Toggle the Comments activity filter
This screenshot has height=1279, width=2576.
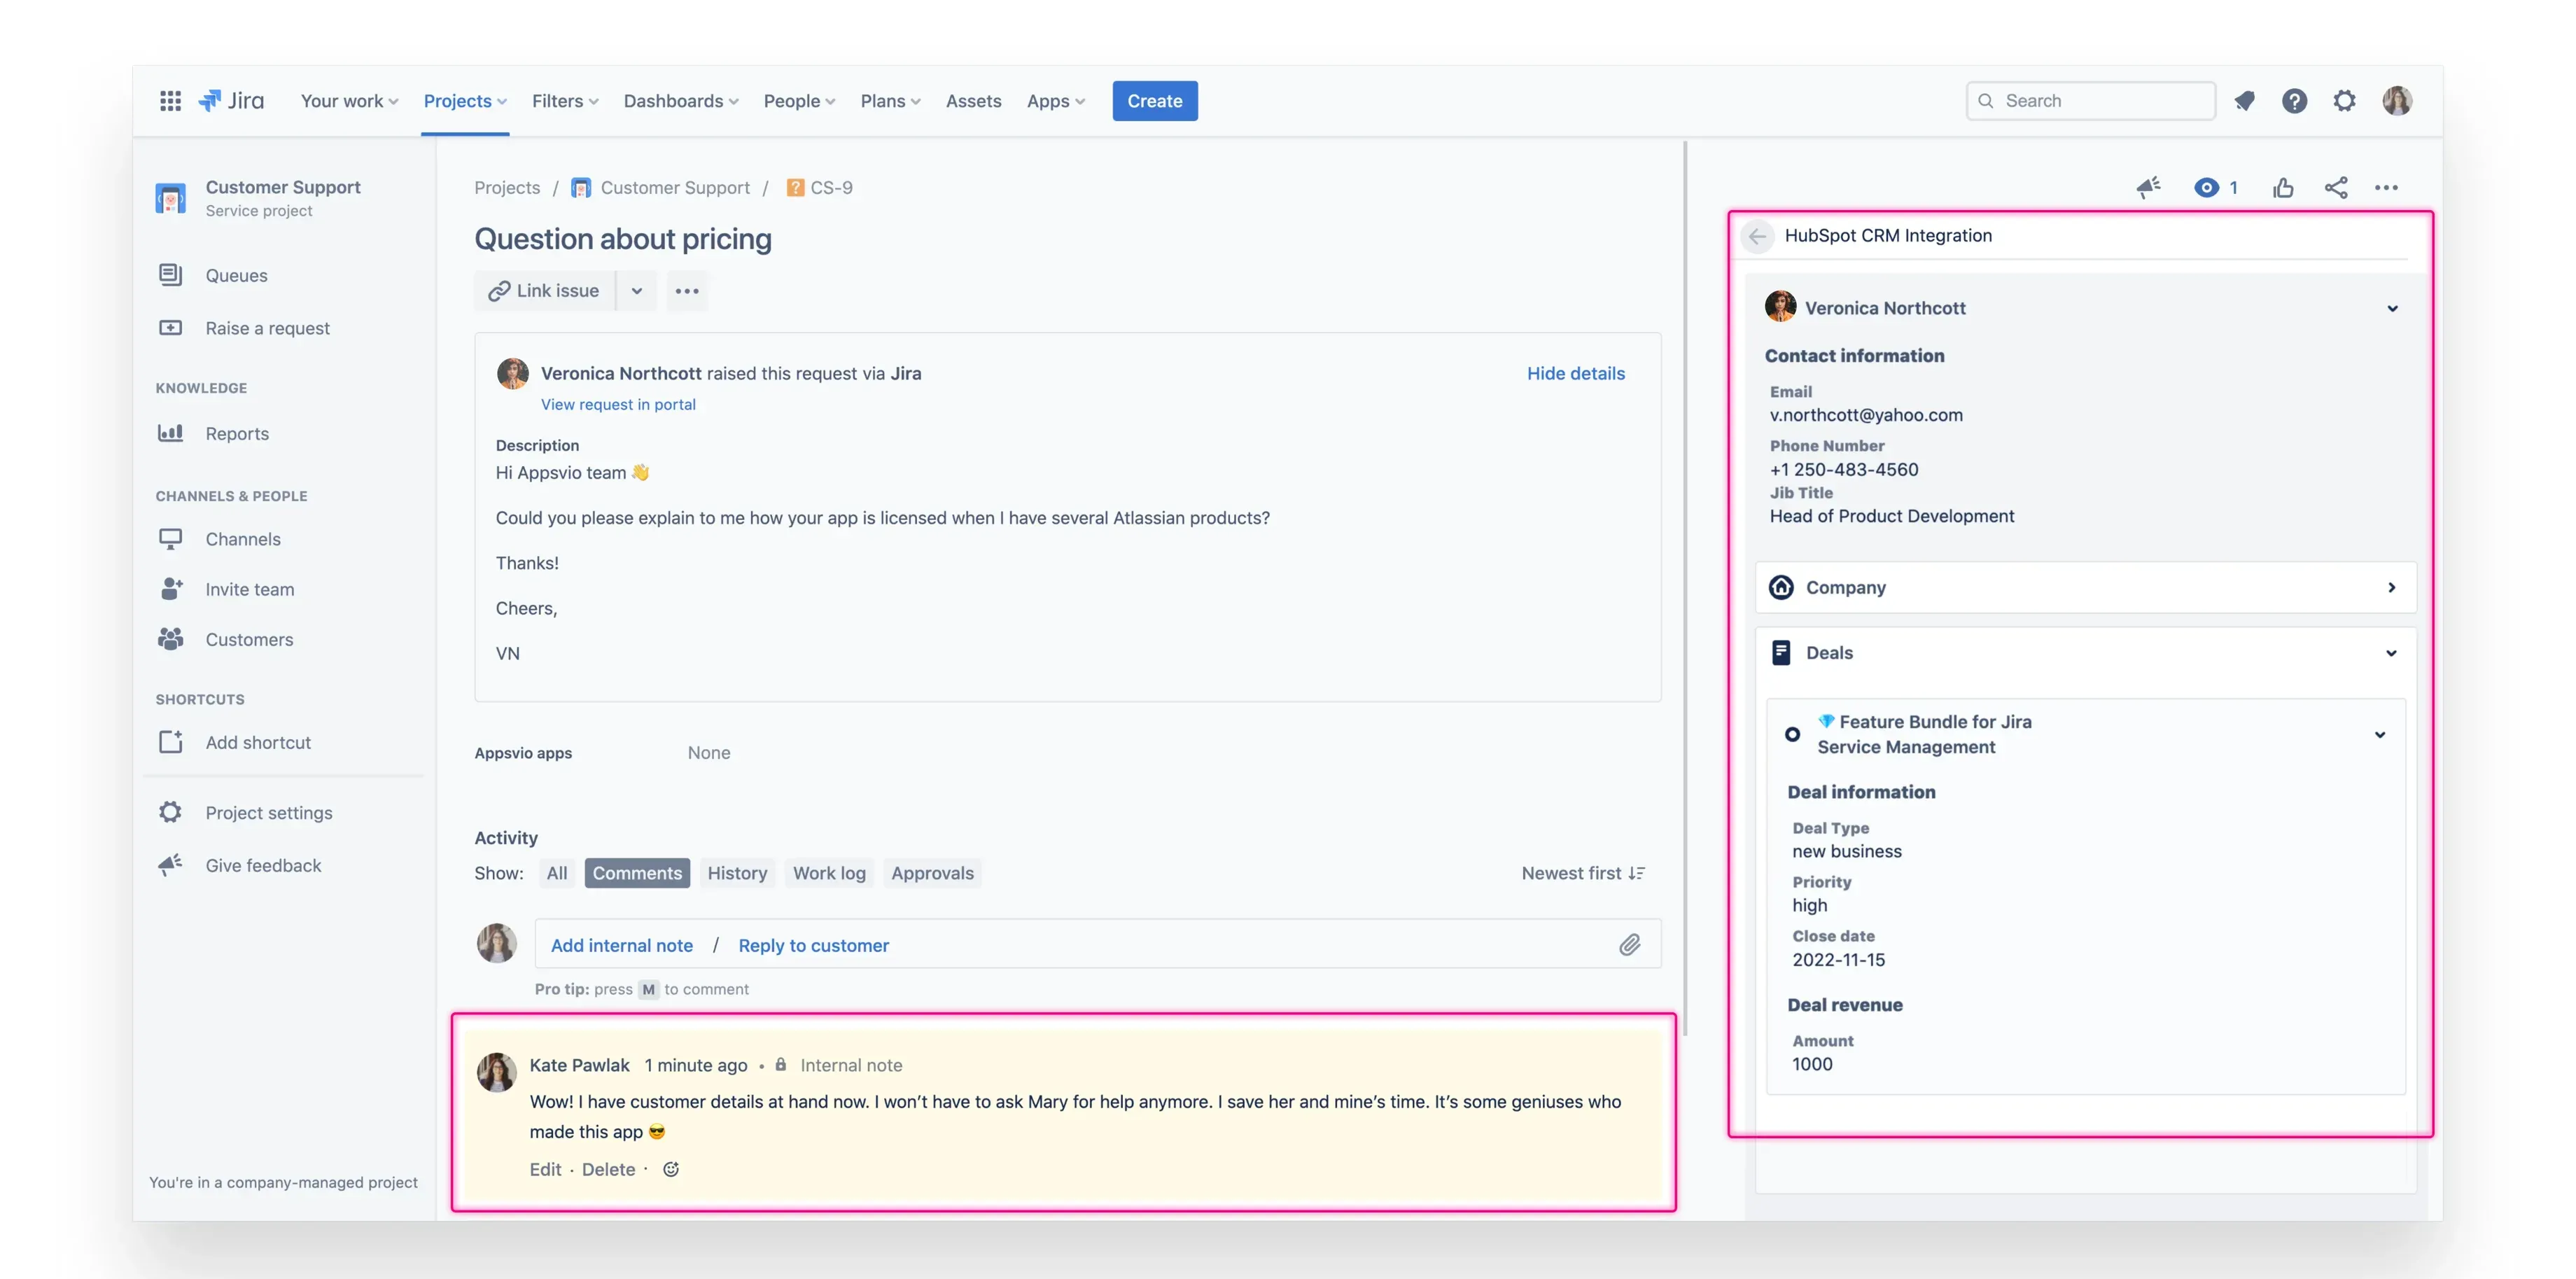coord(636,873)
